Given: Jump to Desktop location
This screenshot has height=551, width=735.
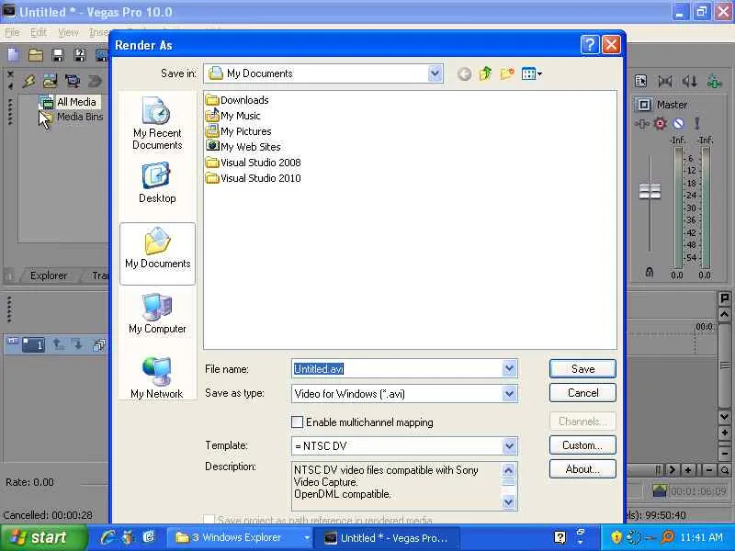Looking at the screenshot, I should click(x=157, y=183).
